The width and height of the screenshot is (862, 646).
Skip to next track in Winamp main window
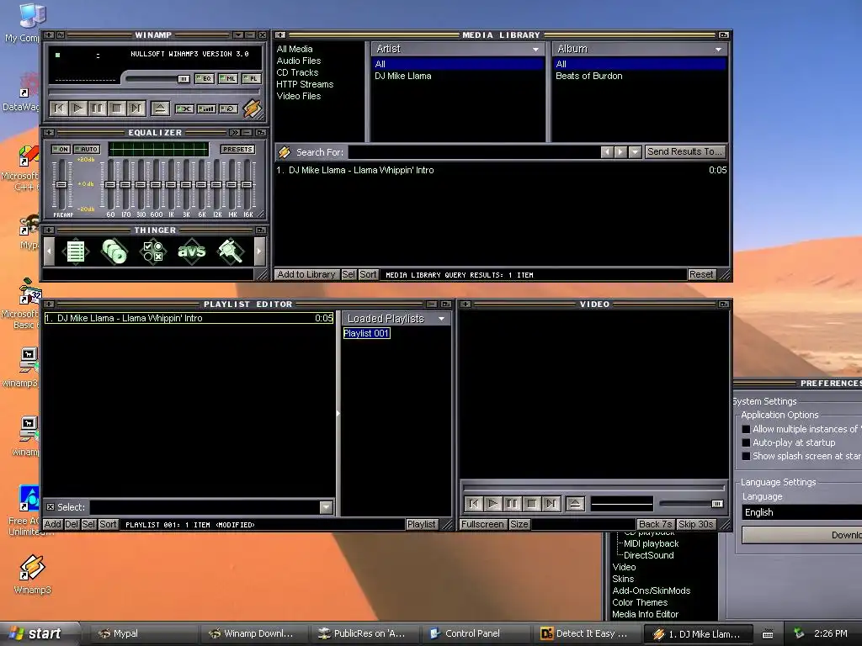click(136, 109)
